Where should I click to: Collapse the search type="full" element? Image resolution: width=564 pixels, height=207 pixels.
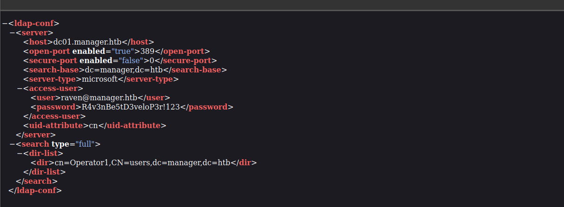pyautogui.click(x=12, y=144)
